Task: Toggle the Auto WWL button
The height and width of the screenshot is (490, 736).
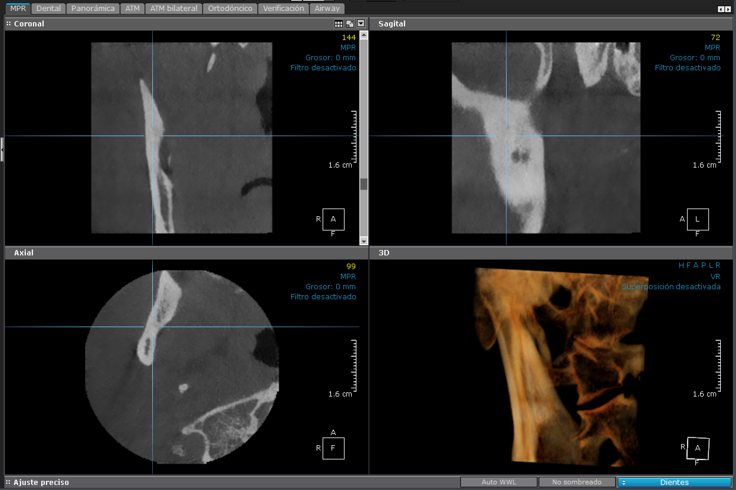Action: [x=499, y=482]
